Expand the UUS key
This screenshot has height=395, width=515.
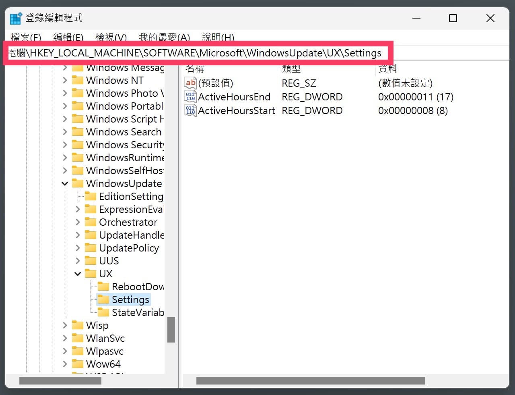(78, 261)
